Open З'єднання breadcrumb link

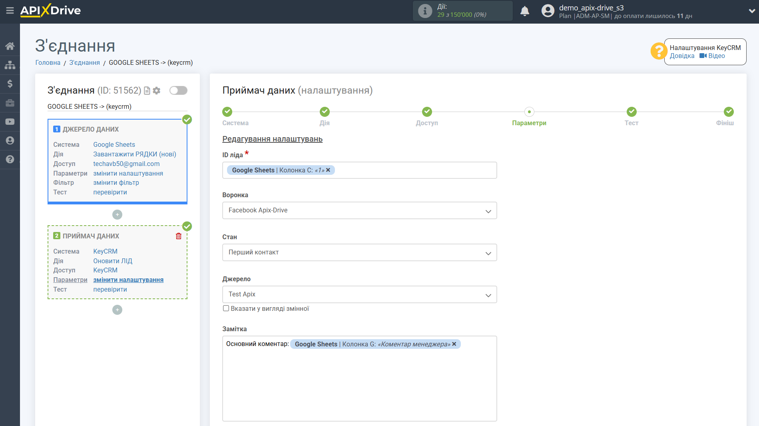pyautogui.click(x=84, y=62)
